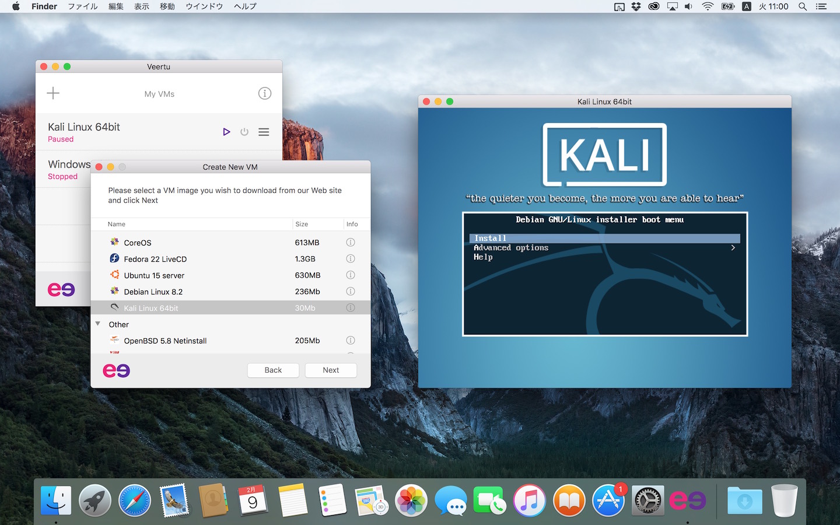Open the info icon beside My VMs
Screen dimensions: 840x525
tap(265, 93)
